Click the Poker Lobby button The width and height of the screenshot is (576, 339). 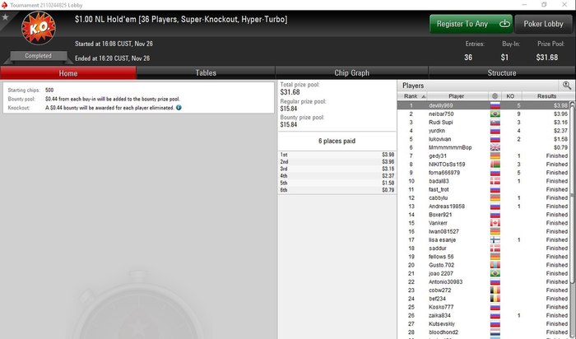coord(543,24)
